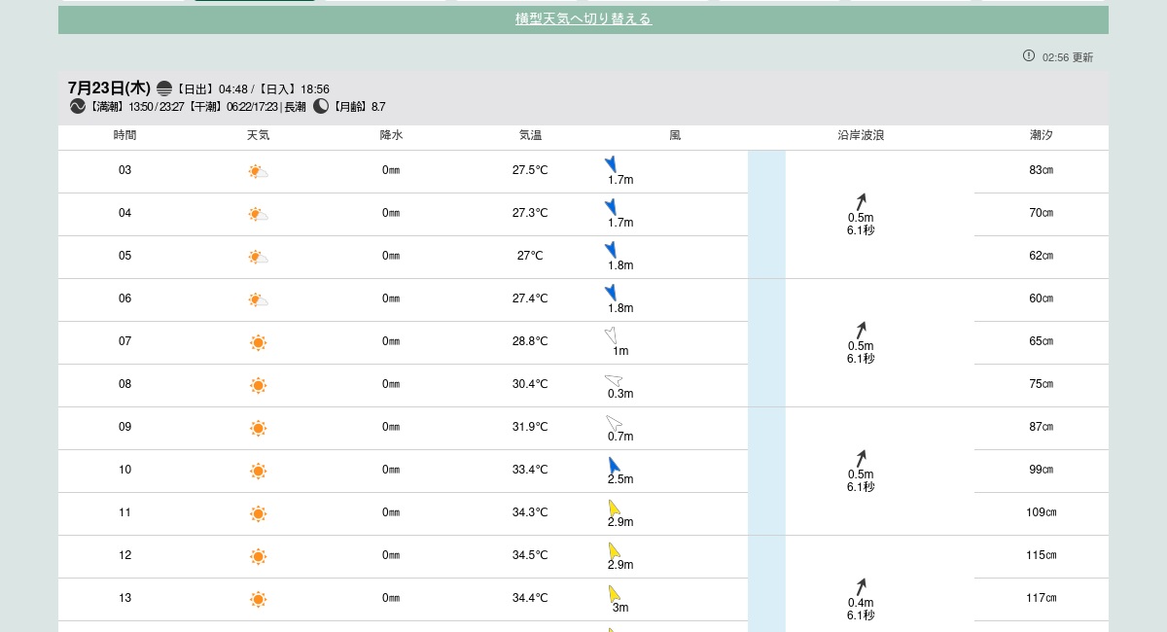Click the 0mm rainfall in row 09
The image size is (1167, 632).
tap(391, 427)
